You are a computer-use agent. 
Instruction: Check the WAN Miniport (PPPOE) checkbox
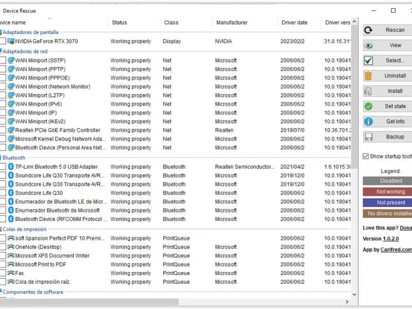(3, 78)
